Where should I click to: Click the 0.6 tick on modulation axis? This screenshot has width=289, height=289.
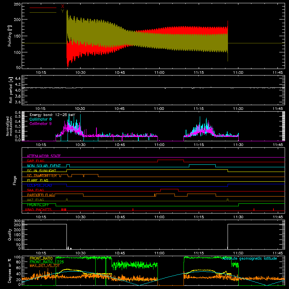[x=18, y=112]
